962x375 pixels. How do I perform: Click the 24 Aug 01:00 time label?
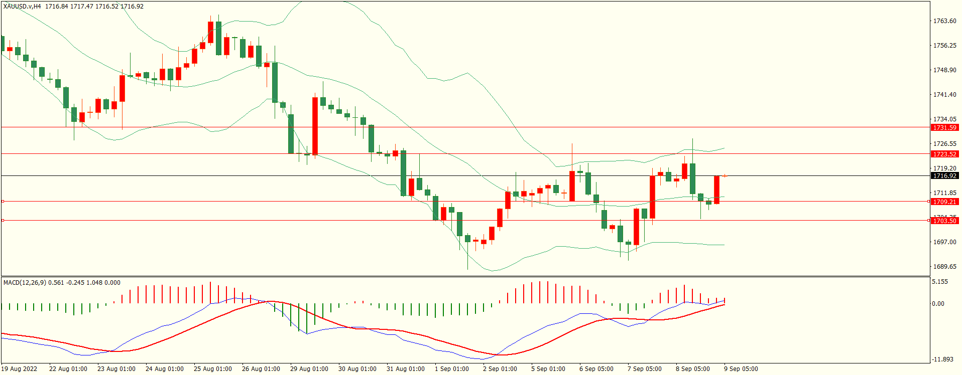[165, 369]
